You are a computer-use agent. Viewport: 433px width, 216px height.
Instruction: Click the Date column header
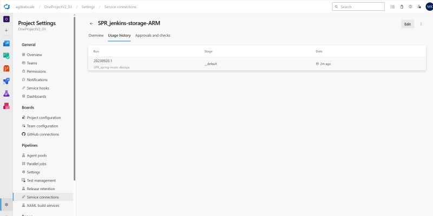coord(319,51)
